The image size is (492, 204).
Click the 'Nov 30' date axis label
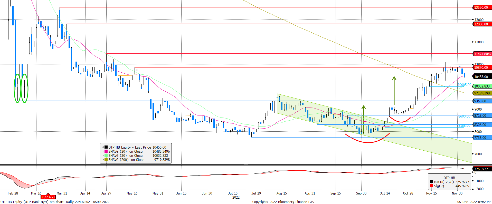457,193
